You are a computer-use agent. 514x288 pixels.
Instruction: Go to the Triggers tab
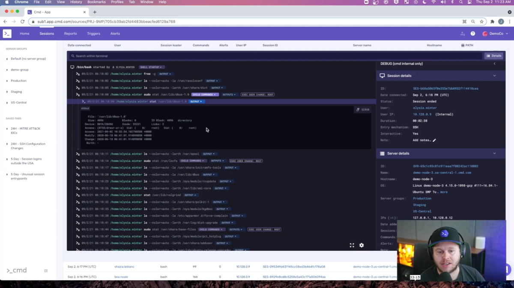[x=93, y=33]
